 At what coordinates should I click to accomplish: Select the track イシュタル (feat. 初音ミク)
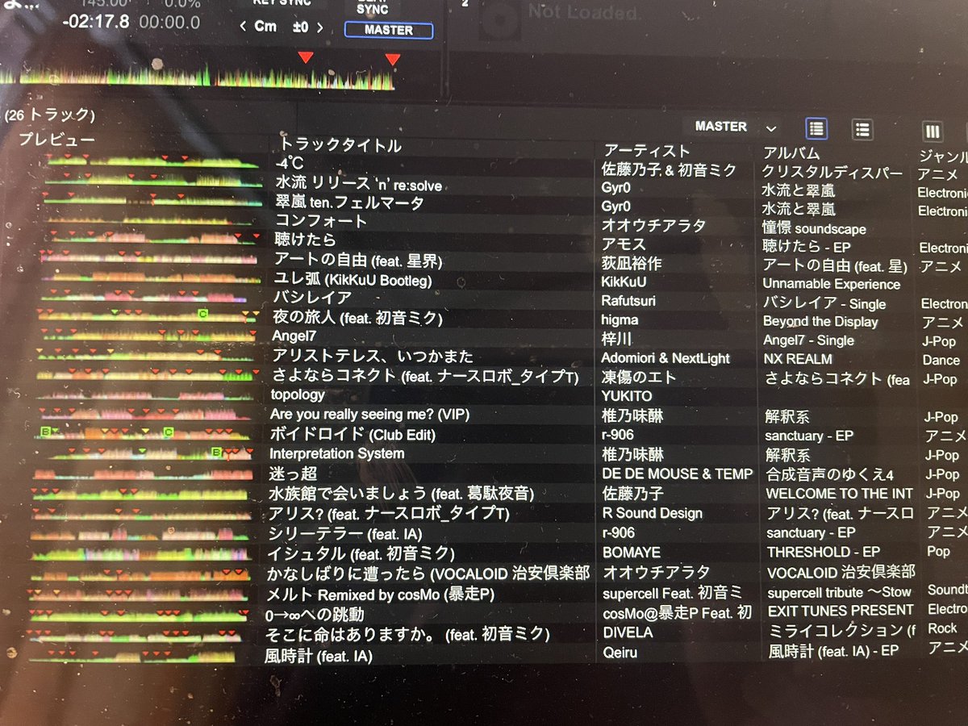361,553
